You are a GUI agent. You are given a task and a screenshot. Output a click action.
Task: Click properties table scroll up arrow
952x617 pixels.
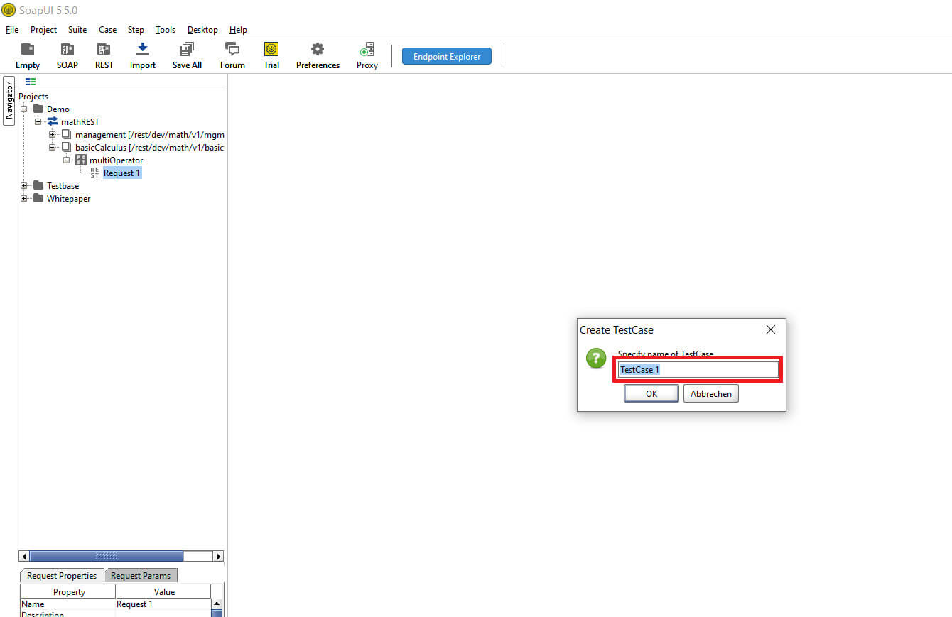click(217, 604)
